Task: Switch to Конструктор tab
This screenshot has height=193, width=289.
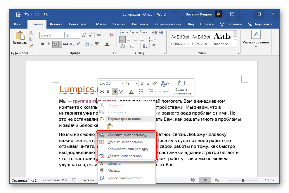Action: 79,24
